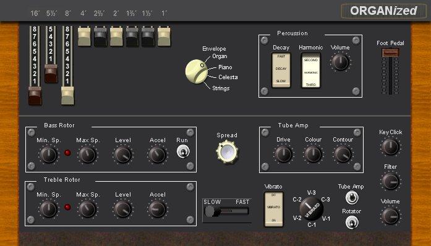Click the Key Click knob
Viewport: 431px width, 246px height.
[390, 146]
